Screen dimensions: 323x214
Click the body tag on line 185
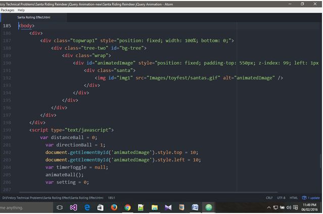26,26
